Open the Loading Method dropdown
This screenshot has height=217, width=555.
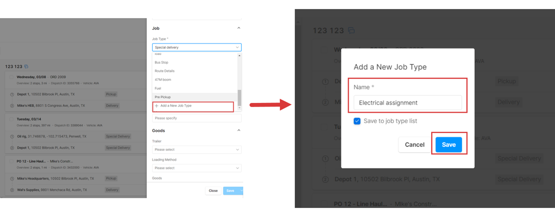point(197,168)
